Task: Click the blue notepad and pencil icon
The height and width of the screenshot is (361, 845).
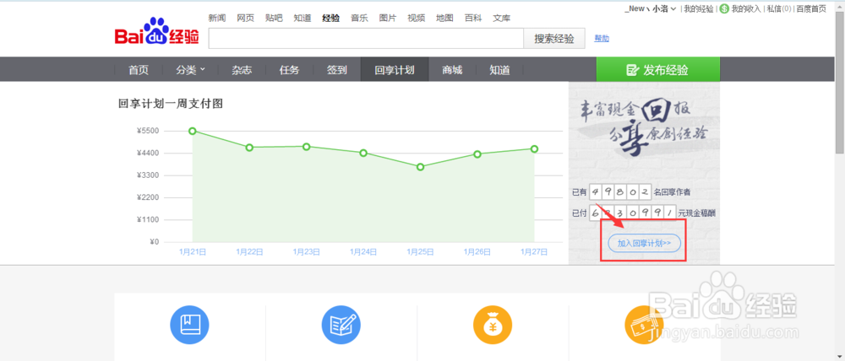Action: click(x=341, y=325)
